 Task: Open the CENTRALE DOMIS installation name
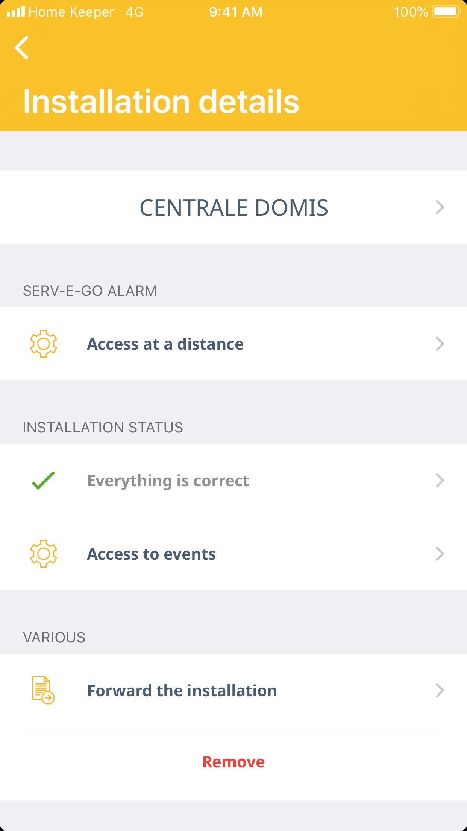pyautogui.click(x=233, y=207)
